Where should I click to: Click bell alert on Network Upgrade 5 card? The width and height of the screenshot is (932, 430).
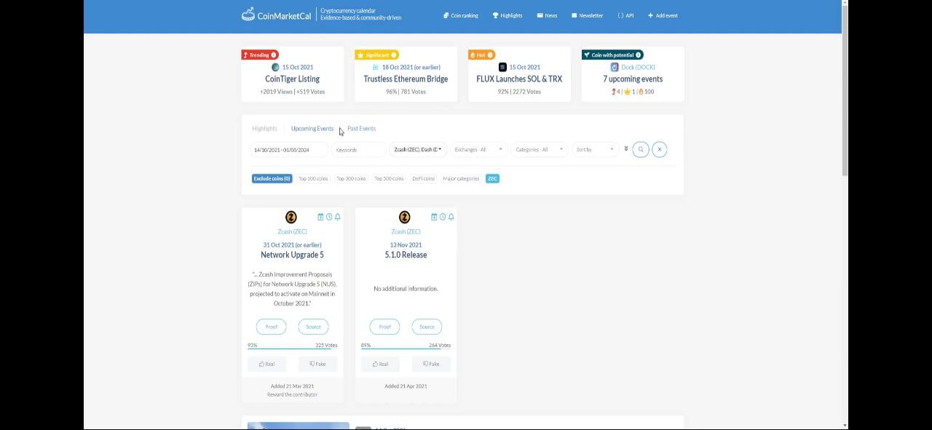337,217
